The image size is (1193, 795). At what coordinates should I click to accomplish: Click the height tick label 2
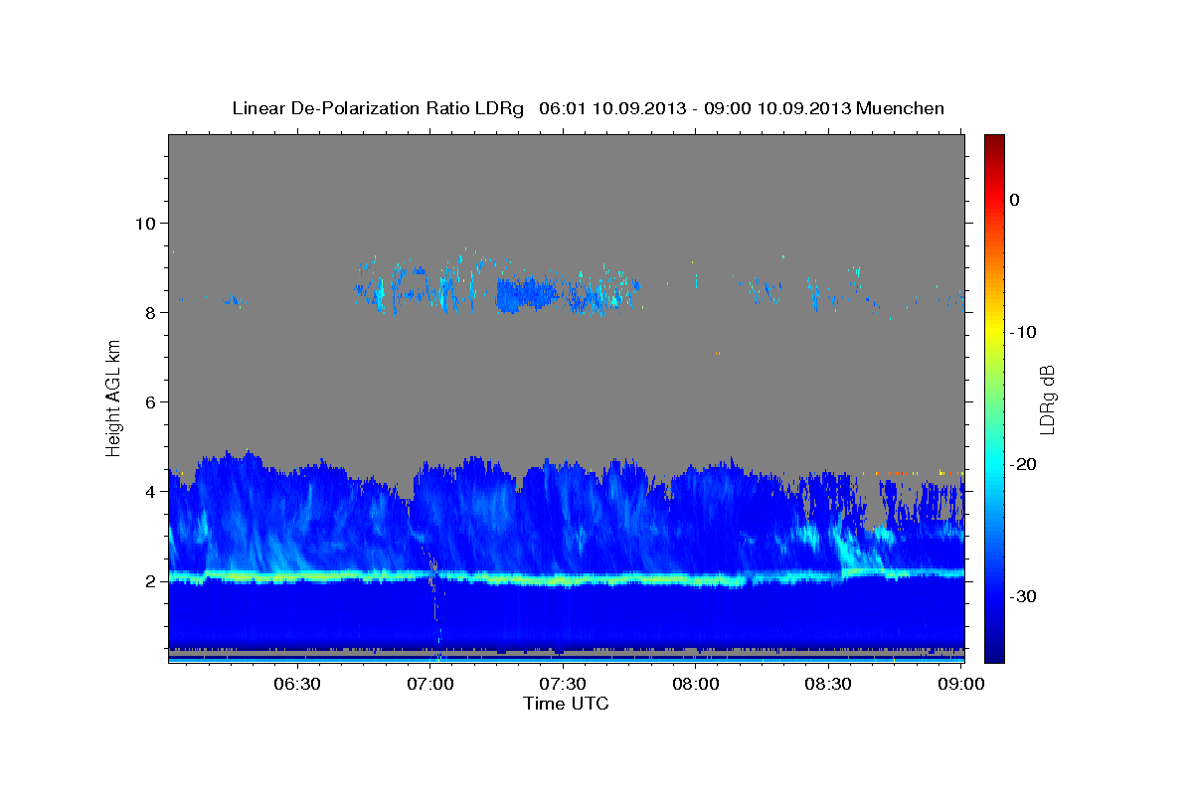click(x=150, y=581)
